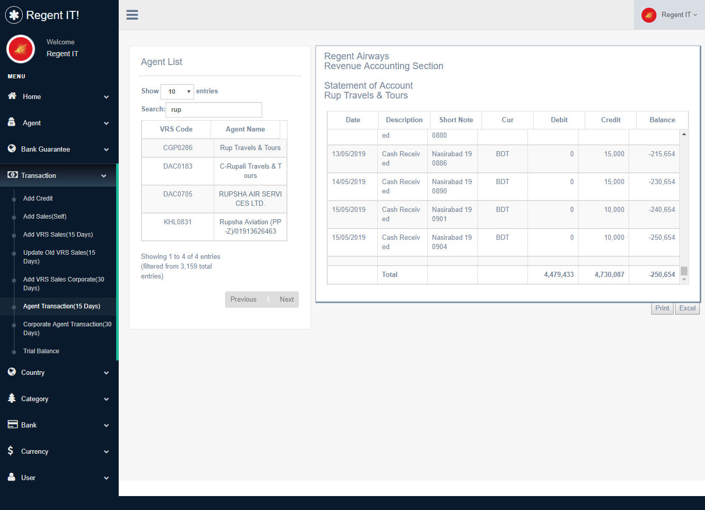Select page 1 in pagination
The height and width of the screenshot is (510, 705).
click(x=268, y=300)
